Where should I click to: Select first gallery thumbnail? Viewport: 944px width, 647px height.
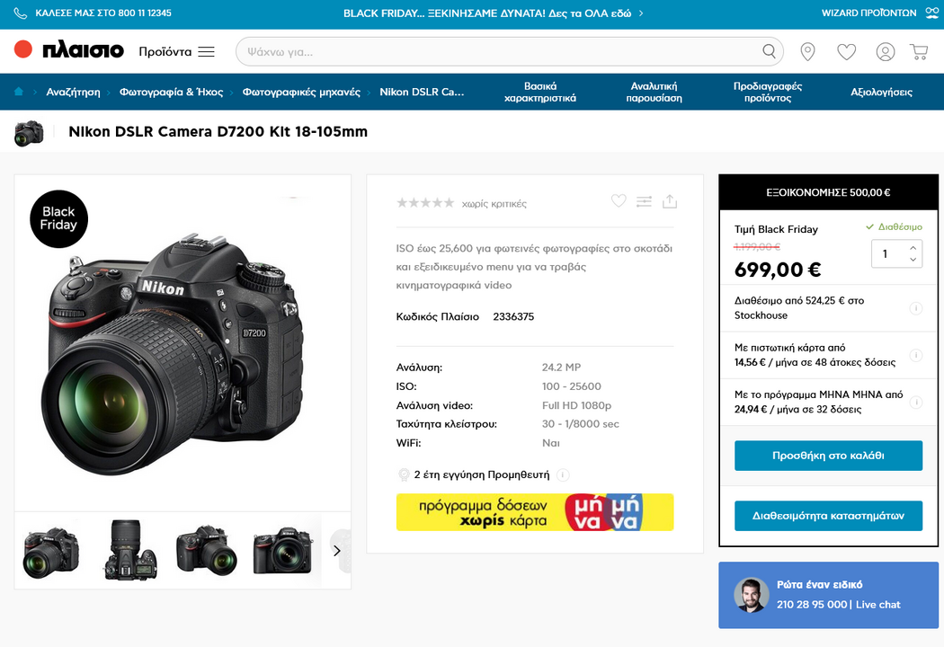point(50,552)
